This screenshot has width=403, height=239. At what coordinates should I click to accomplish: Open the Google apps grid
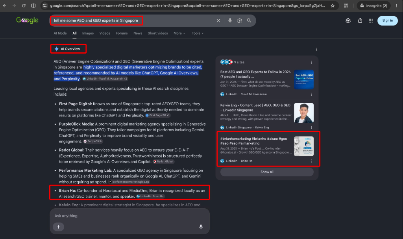(x=371, y=20)
